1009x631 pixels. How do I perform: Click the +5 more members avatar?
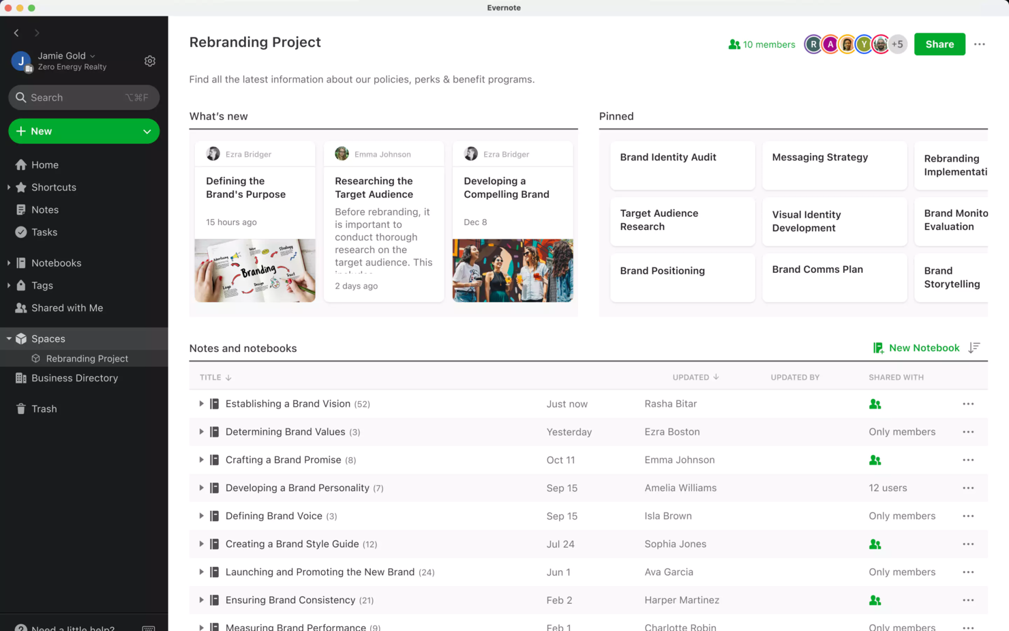click(898, 44)
